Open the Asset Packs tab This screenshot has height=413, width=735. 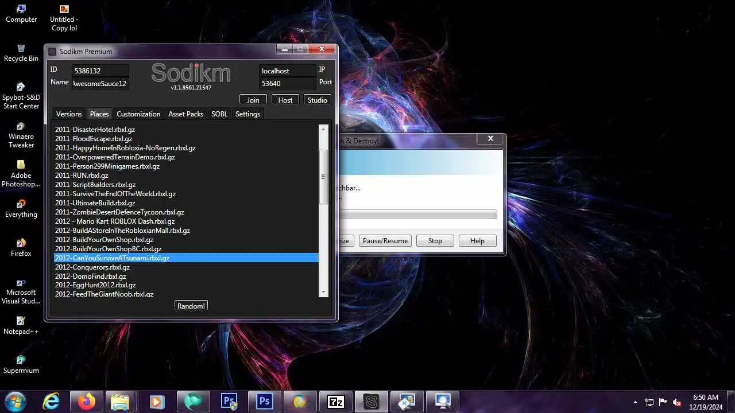(185, 114)
